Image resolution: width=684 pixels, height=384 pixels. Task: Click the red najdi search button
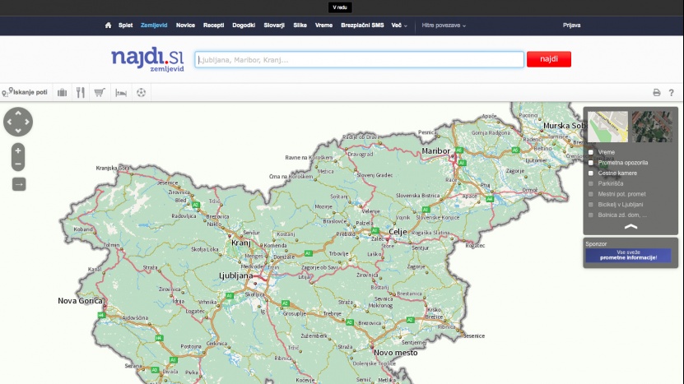pos(548,59)
